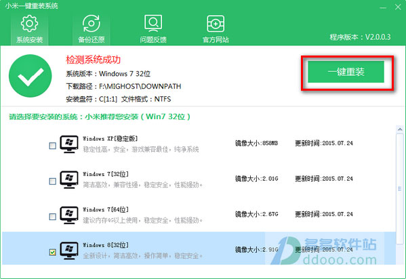Uncheck the Windows 8[32位] checkbox

click(53, 252)
